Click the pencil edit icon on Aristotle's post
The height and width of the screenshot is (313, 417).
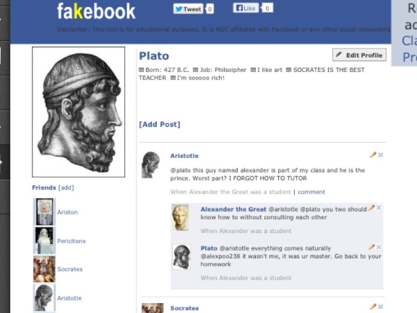point(373,155)
